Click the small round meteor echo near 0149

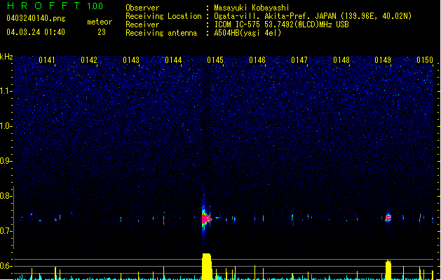pyautogui.click(x=388, y=218)
